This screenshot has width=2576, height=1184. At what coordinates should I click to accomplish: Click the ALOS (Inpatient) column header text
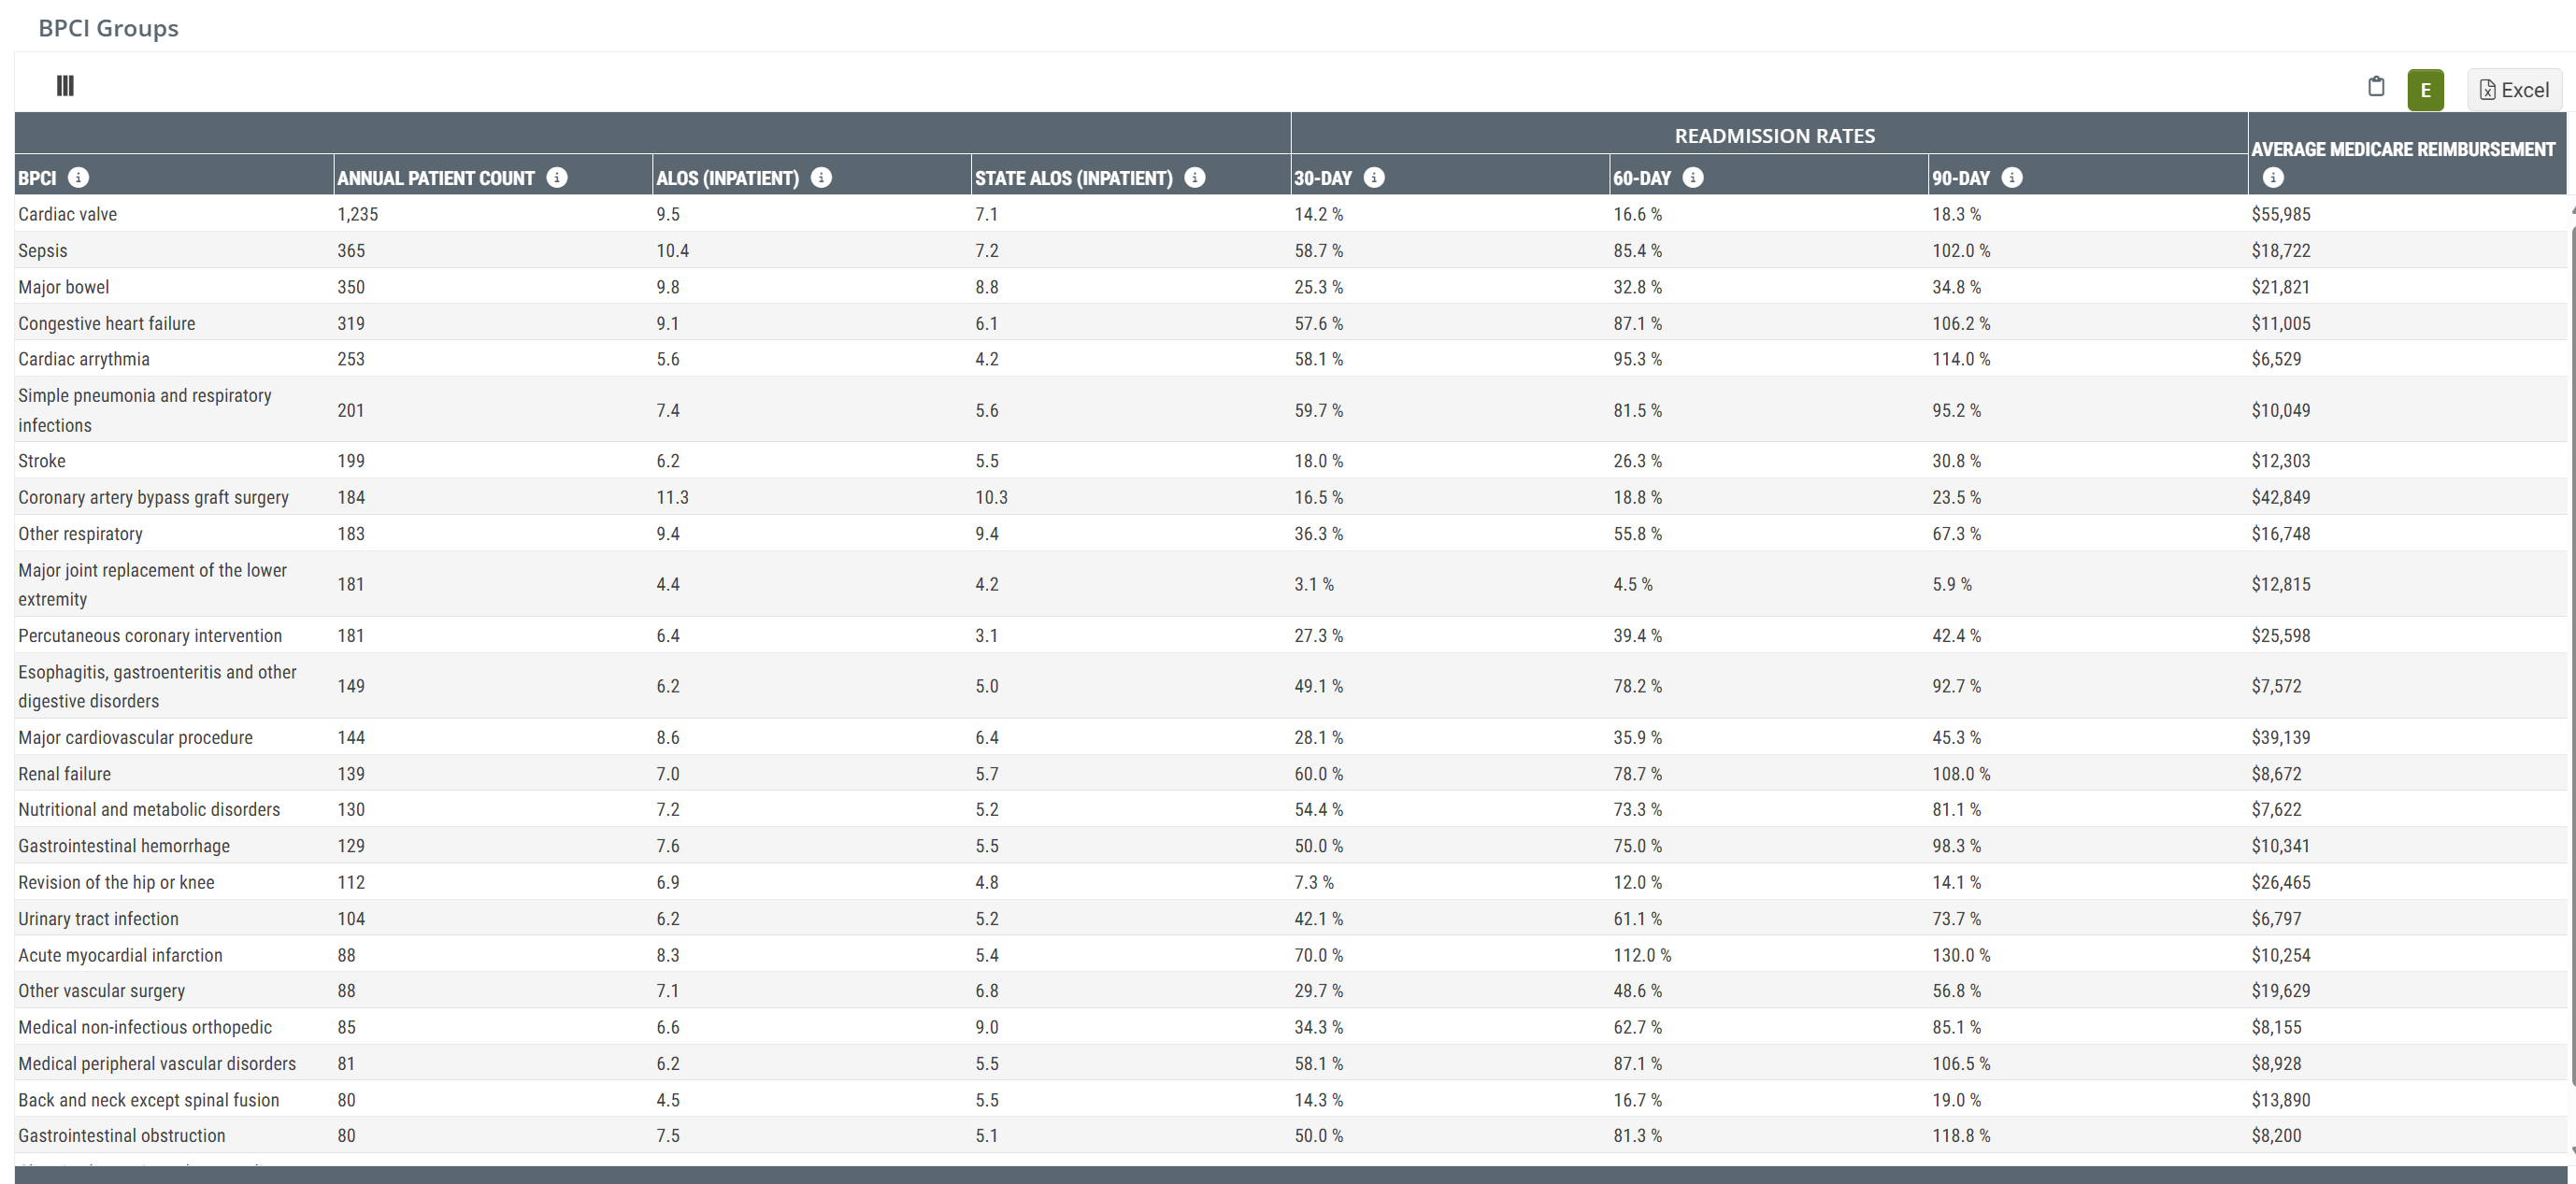click(727, 178)
